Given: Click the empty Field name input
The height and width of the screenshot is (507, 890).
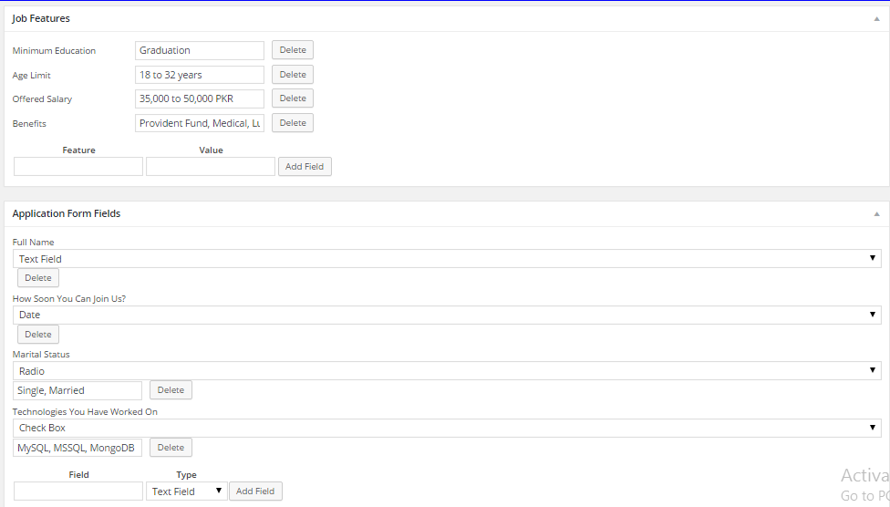Looking at the screenshot, I should 78,491.
